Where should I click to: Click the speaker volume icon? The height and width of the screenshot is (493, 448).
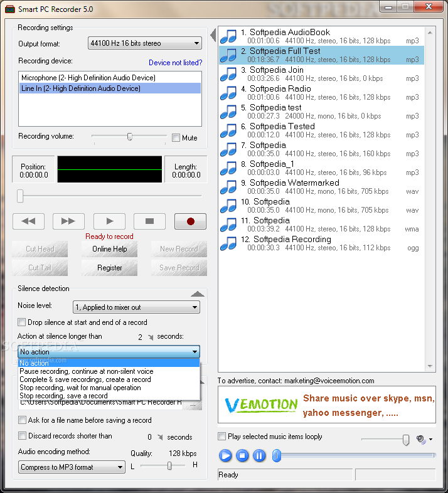coord(421,439)
